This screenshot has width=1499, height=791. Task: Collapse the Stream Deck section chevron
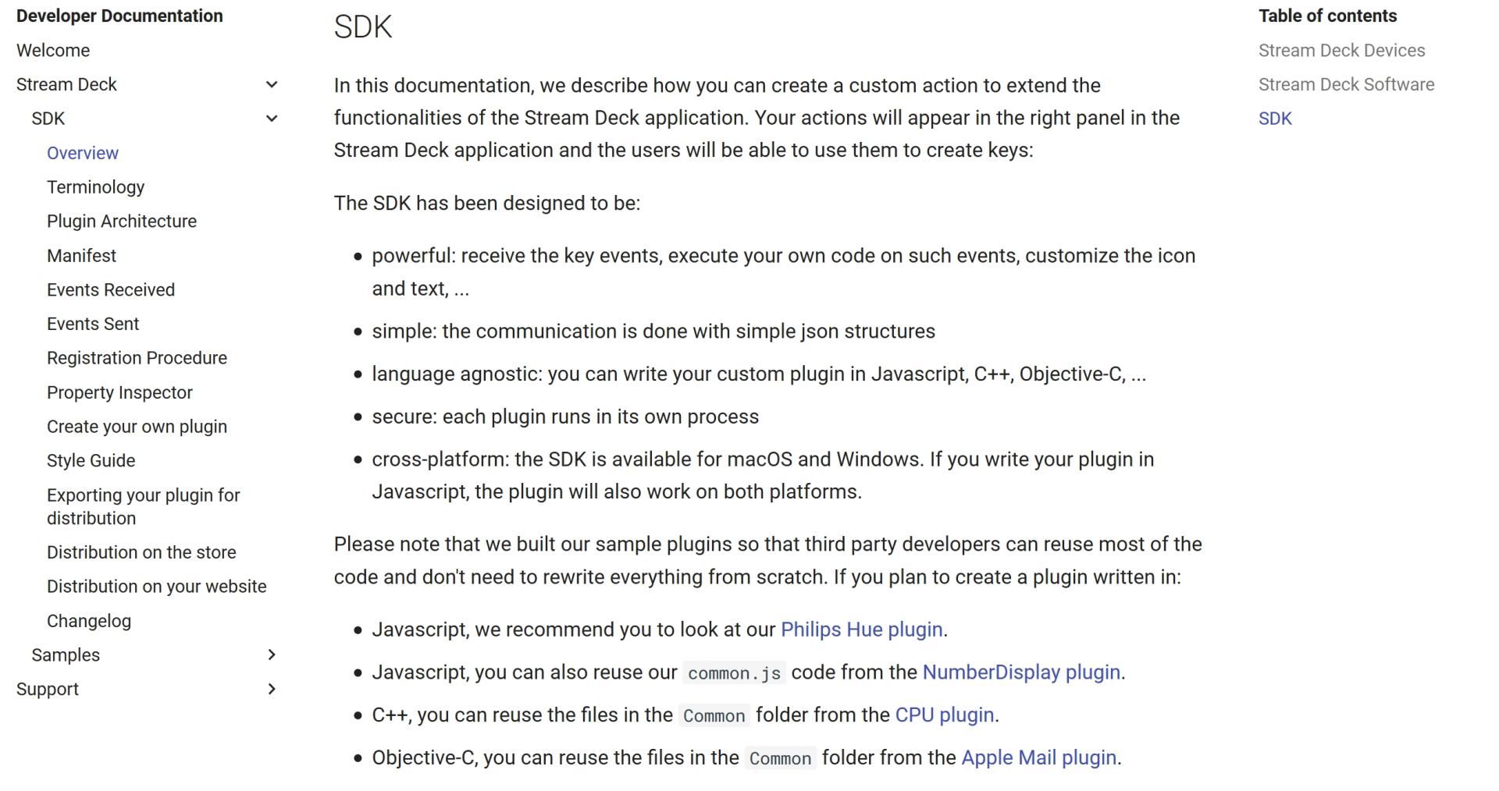[272, 84]
